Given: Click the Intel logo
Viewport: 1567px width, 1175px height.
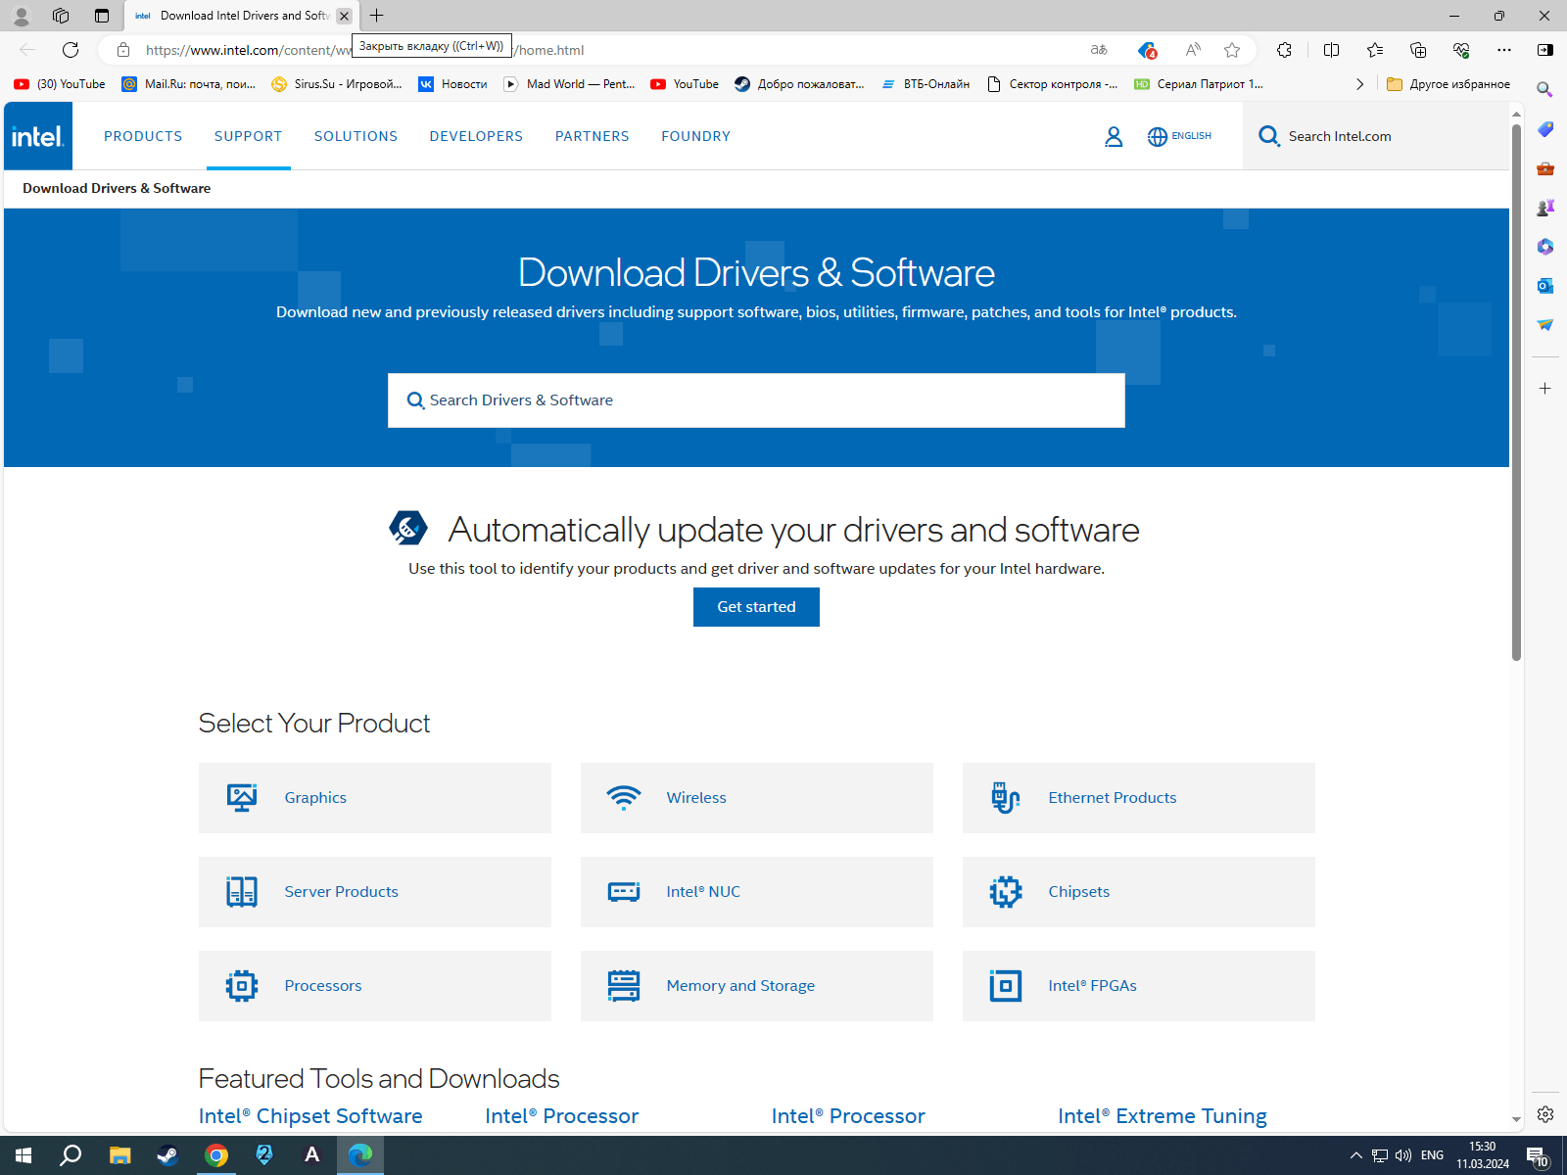Looking at the screenshot, I should pyautogui.click(x=38, y=136).
